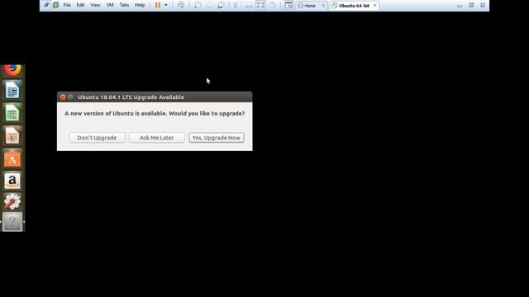Open the Tabs menu
This screenshot has width=529, height=297.
click(124, 5)
